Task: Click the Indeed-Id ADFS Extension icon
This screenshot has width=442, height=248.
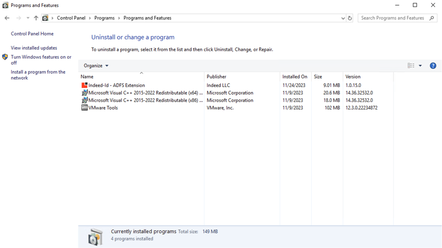Action: tap(84, 85)
